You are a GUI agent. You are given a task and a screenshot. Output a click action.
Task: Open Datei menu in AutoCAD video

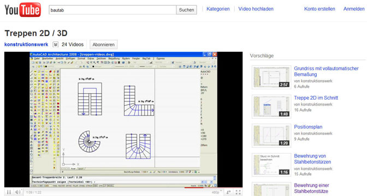(37, 59)
